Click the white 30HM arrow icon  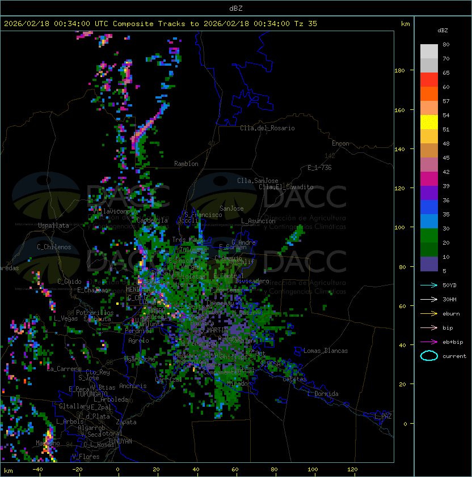pos(429,299)
